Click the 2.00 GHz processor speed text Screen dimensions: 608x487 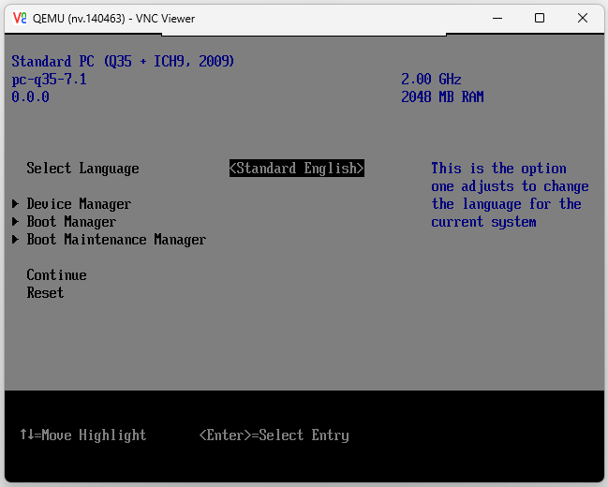point(431,80)
